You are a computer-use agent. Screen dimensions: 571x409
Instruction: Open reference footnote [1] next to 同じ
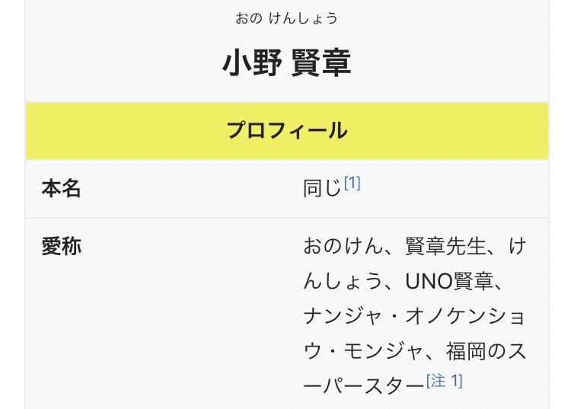352,184
